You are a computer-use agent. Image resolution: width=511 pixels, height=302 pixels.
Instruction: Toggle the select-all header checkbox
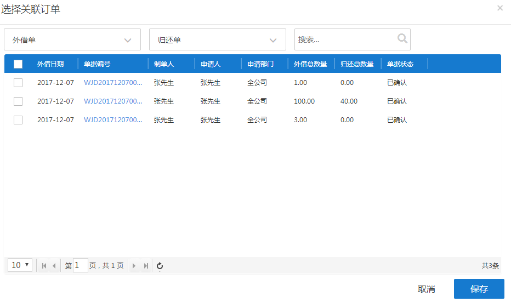click(18, 64)
